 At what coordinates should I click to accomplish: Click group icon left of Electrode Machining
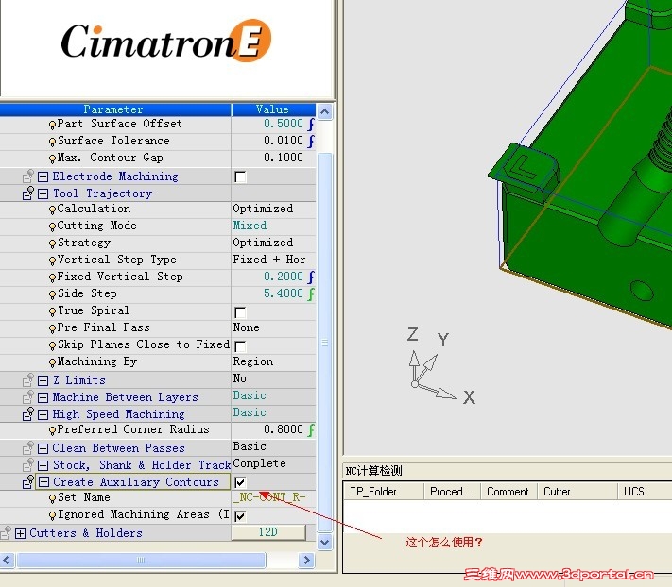pos(28,176)
